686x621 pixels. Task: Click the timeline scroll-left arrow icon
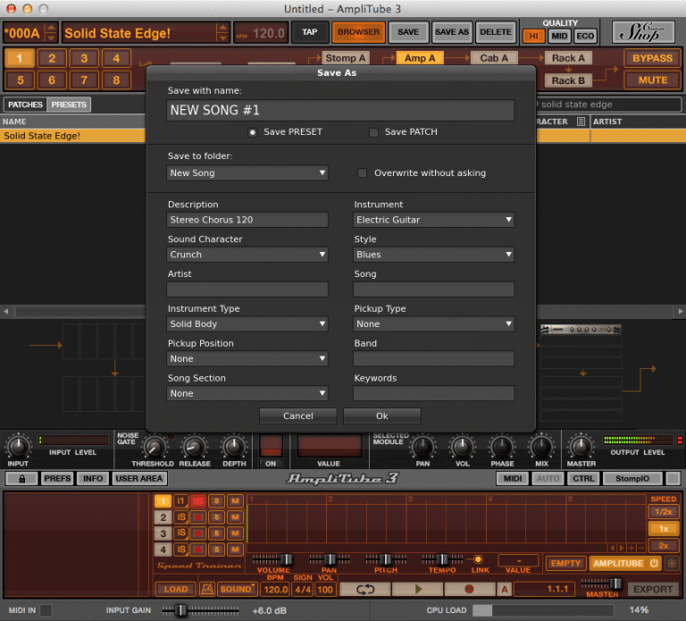click(613, 548)
